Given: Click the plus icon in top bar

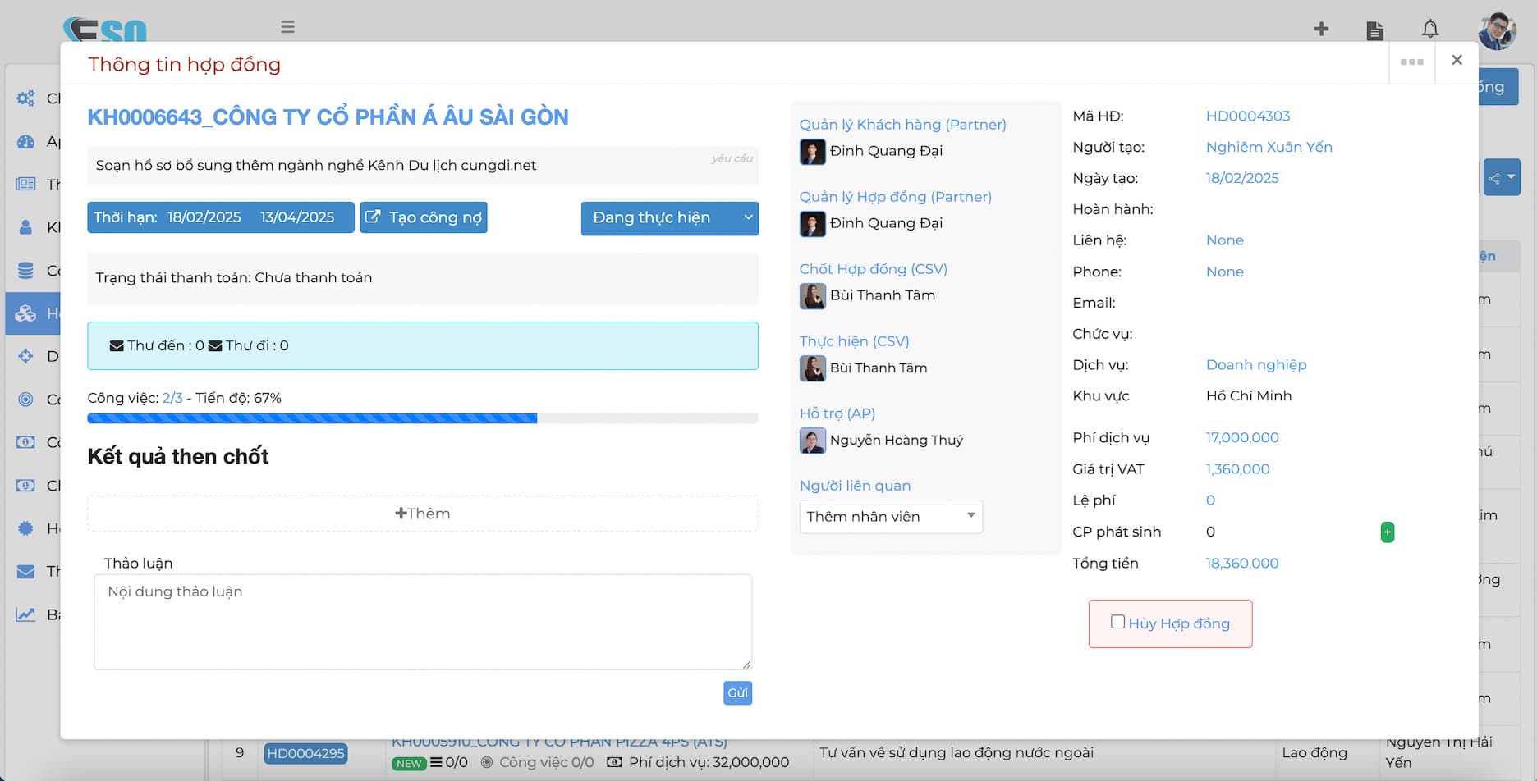Looking at the screenshot, I should [x=1321, y=30].
